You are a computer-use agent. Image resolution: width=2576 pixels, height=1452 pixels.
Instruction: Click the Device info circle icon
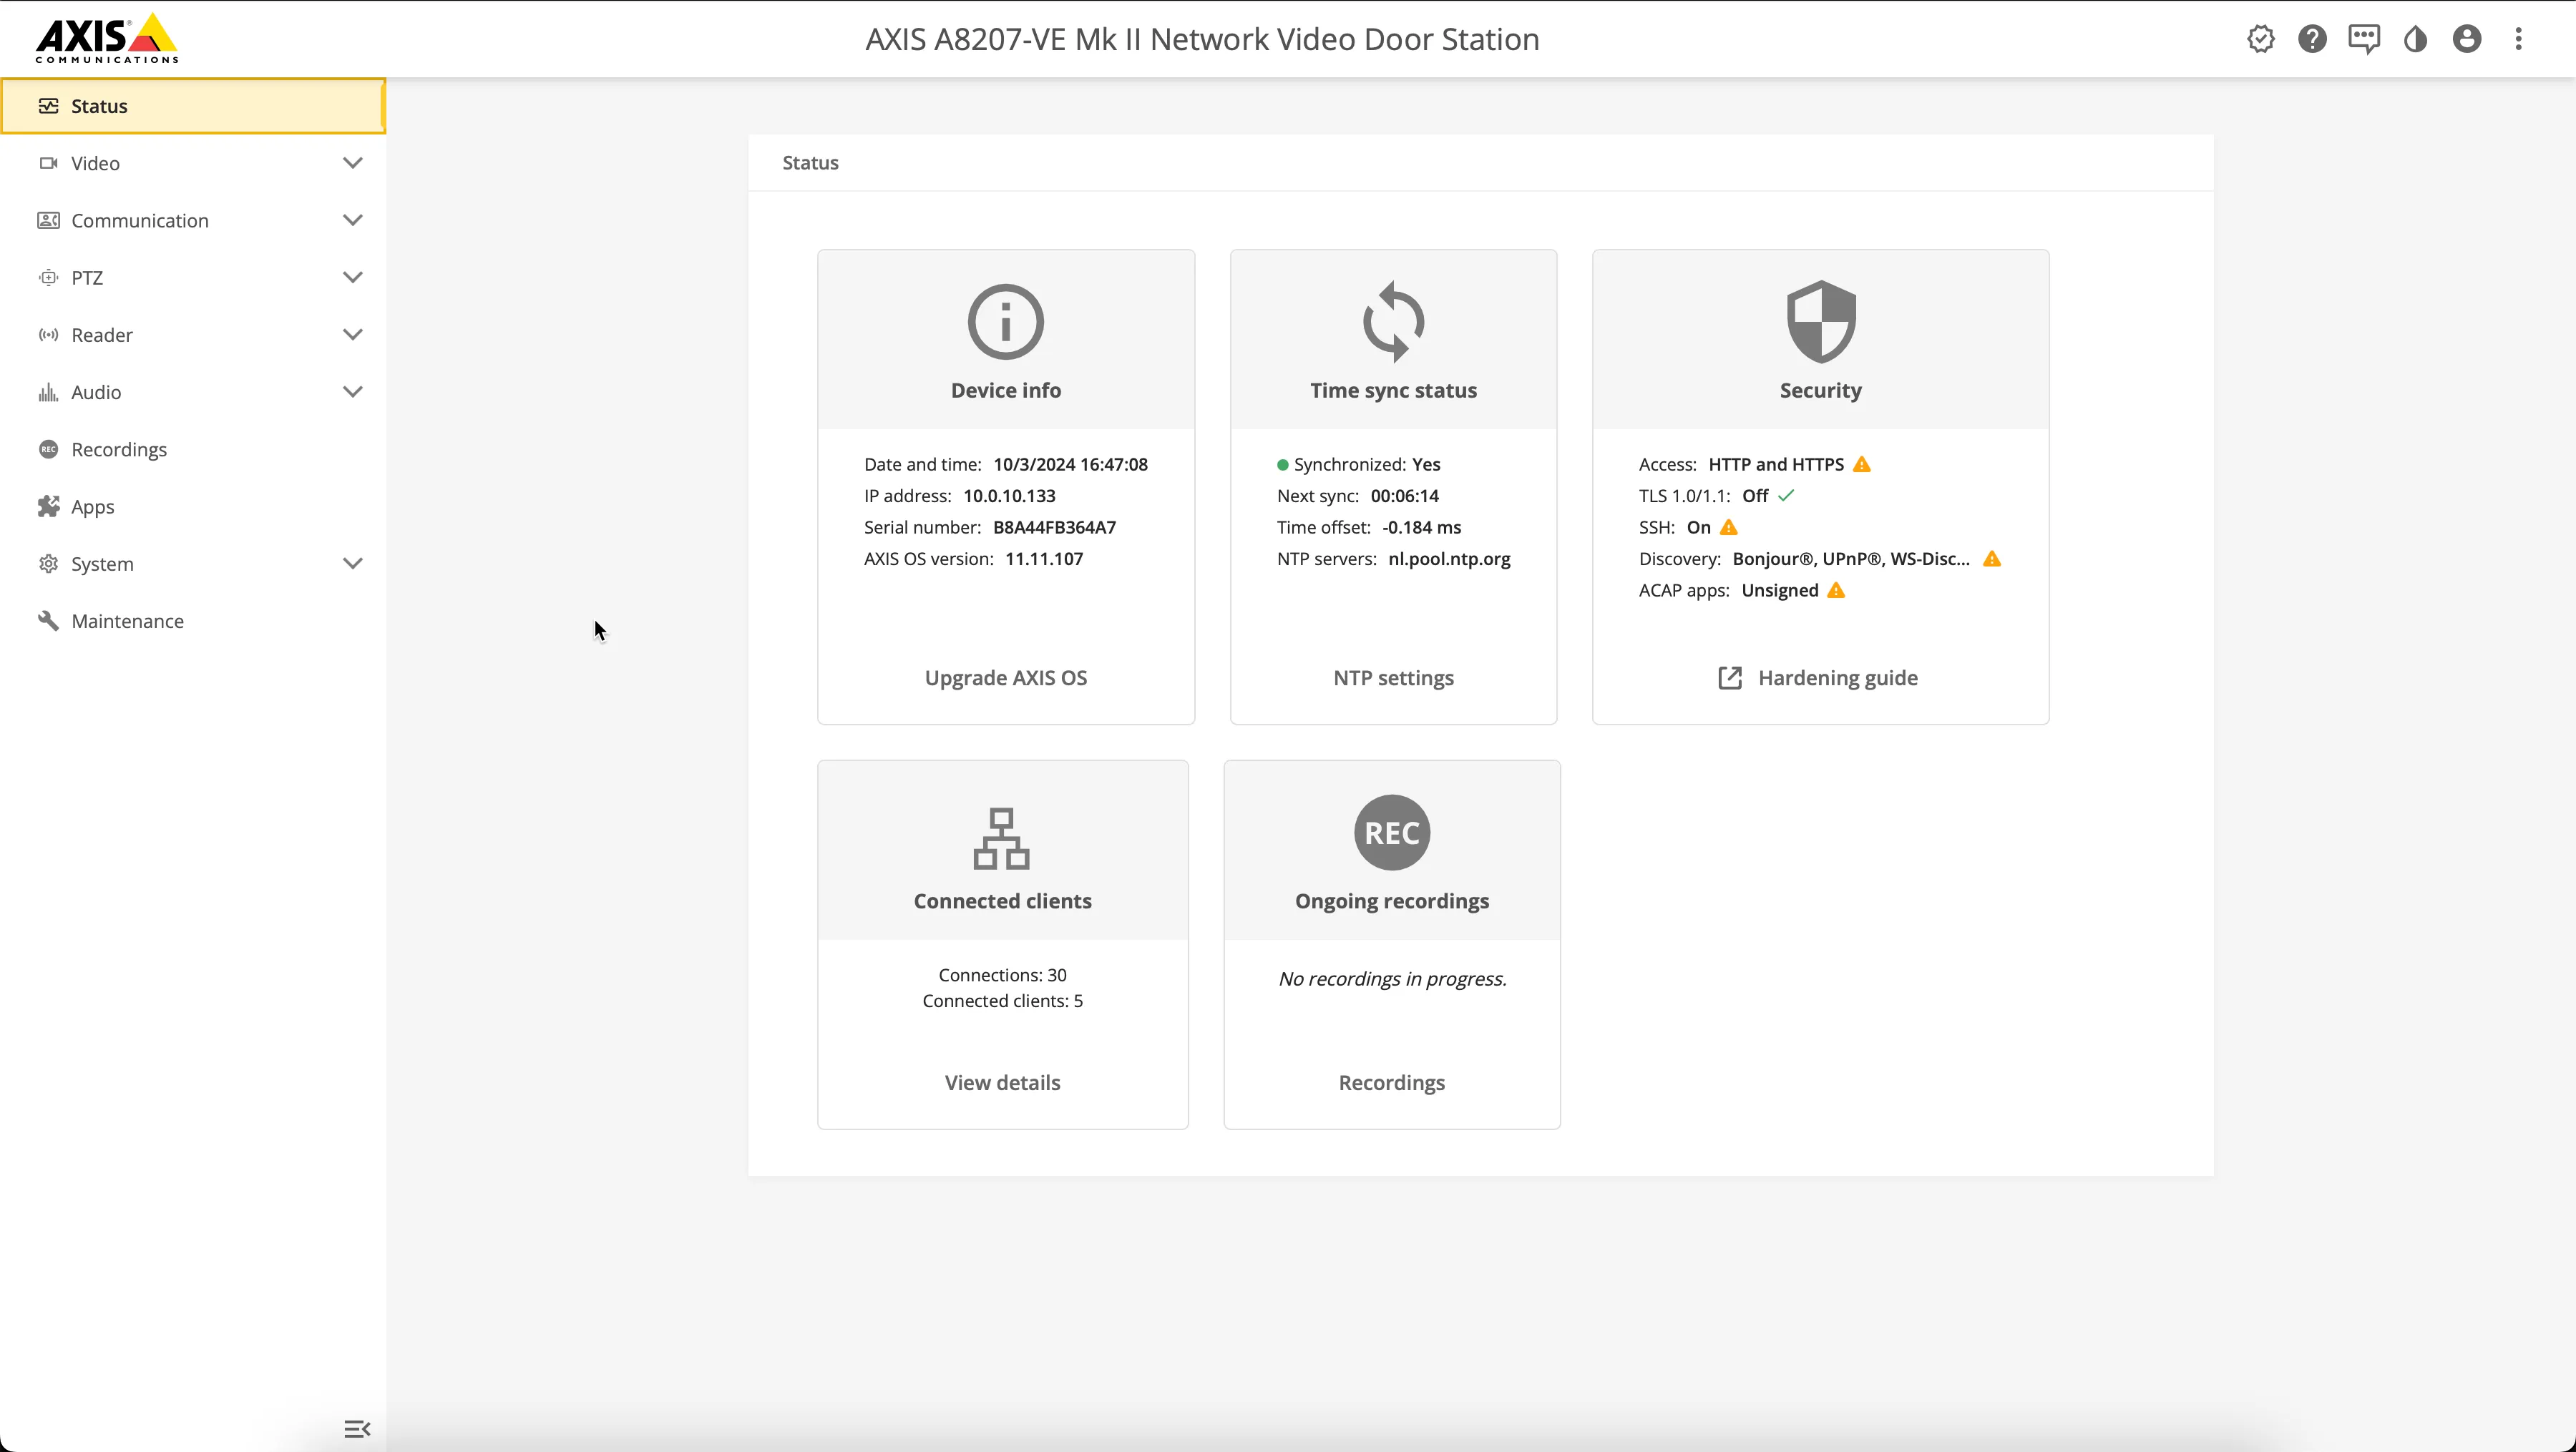point(1006,322)
